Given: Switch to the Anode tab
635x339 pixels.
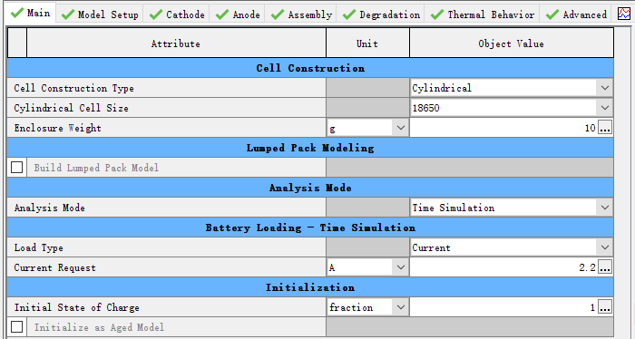Looking at the screenshot, I should 238,15.
